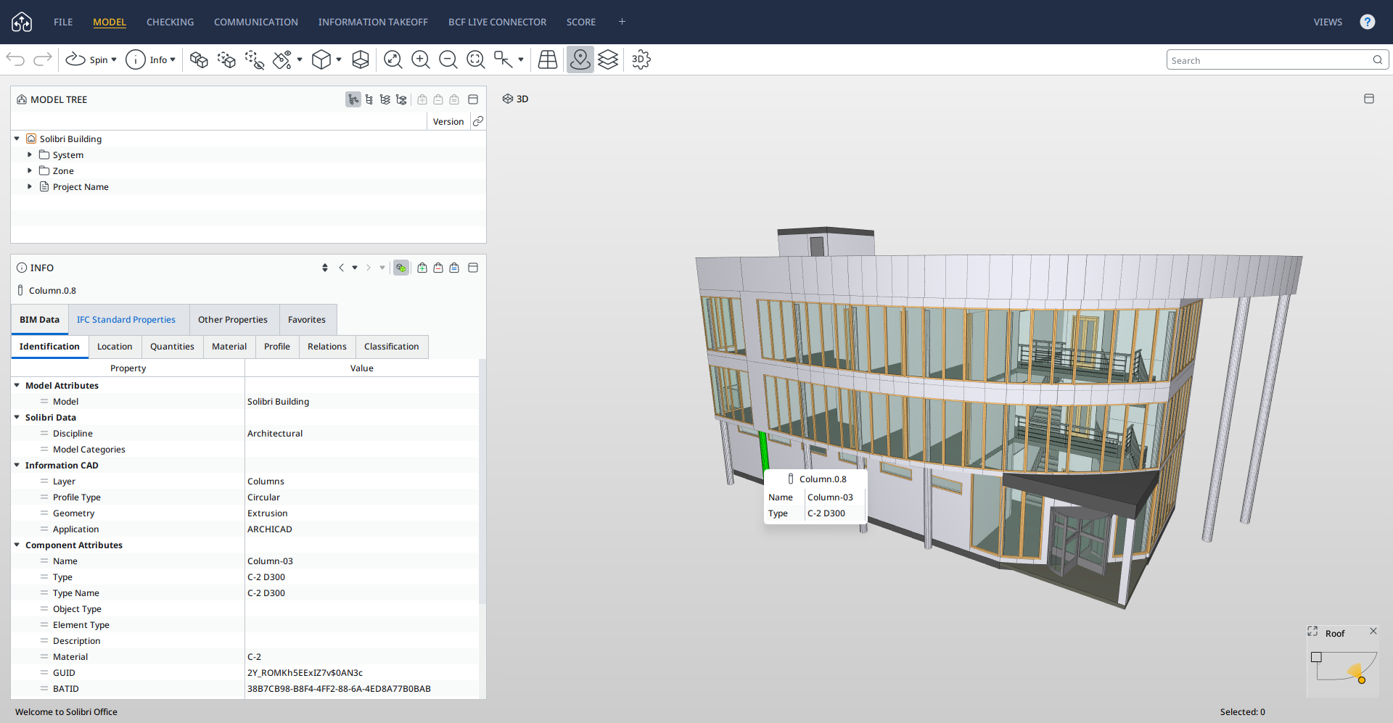Click the selection arrow tool icon
The height and width of the screenshot is (723, 1393).
pyautogui.click(x=503, y=59)
